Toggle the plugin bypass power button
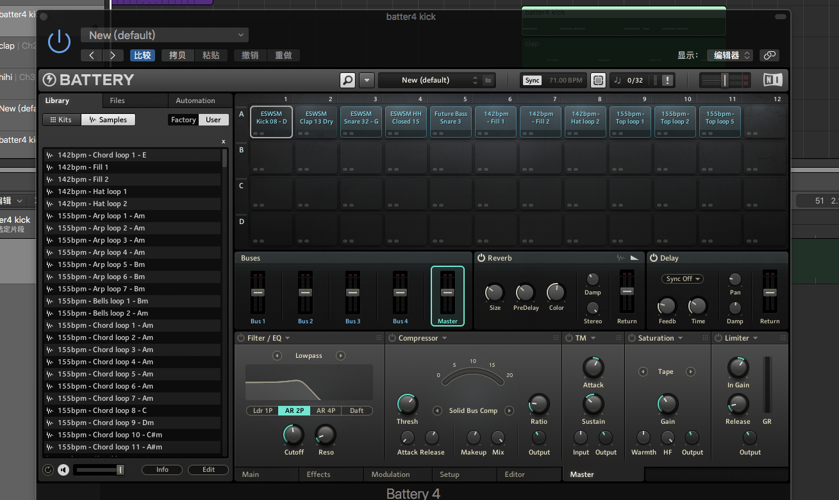Screen dimensions: 839x500 point(59,42)
